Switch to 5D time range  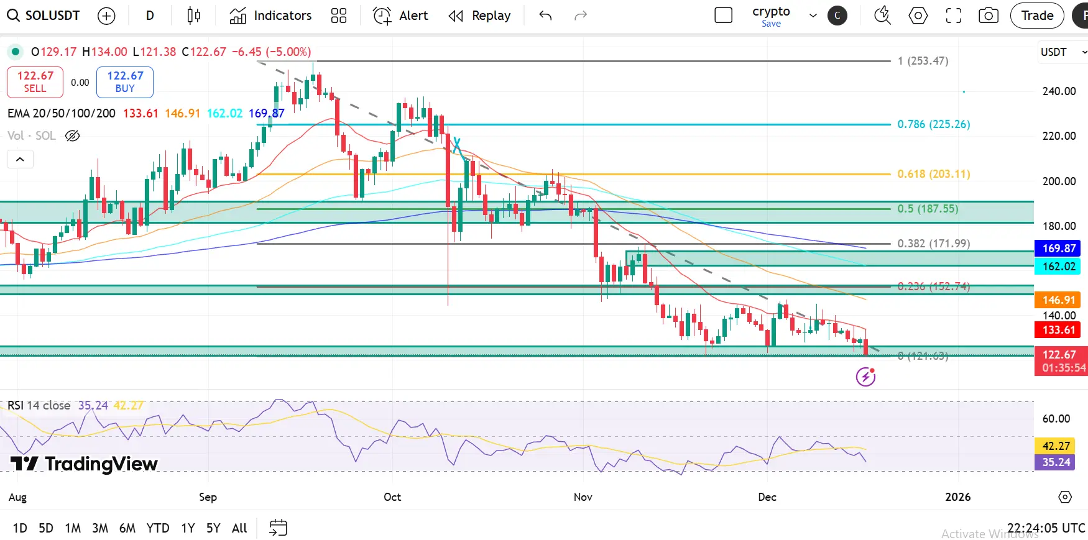click(46, 528)
